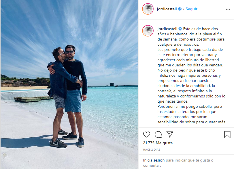View the 21.775 Me gusta likes list

pyautogui.click(x=158, y=143)
